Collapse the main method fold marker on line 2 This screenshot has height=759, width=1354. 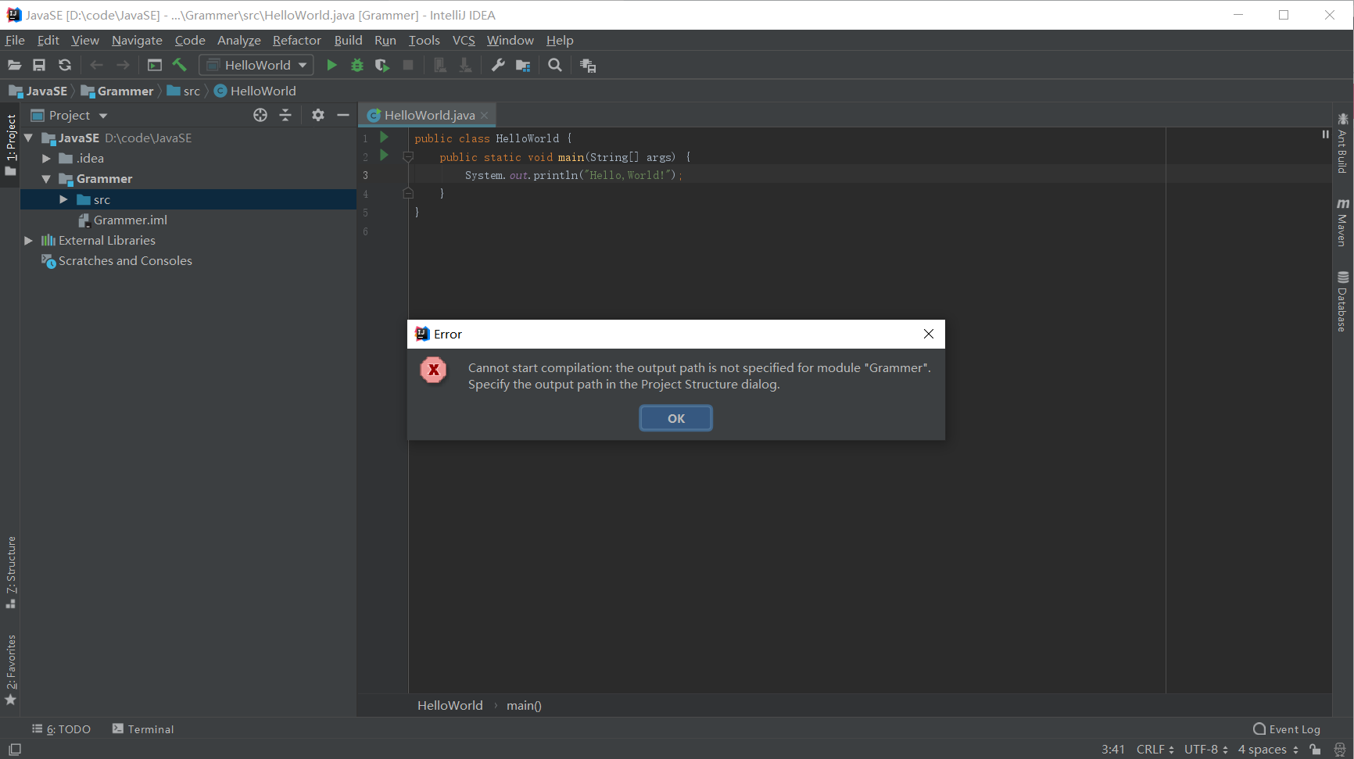coord(407,156)
